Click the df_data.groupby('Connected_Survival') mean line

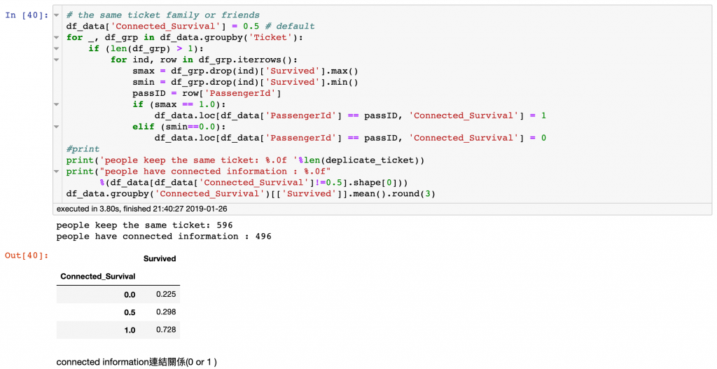coord(251,194)
